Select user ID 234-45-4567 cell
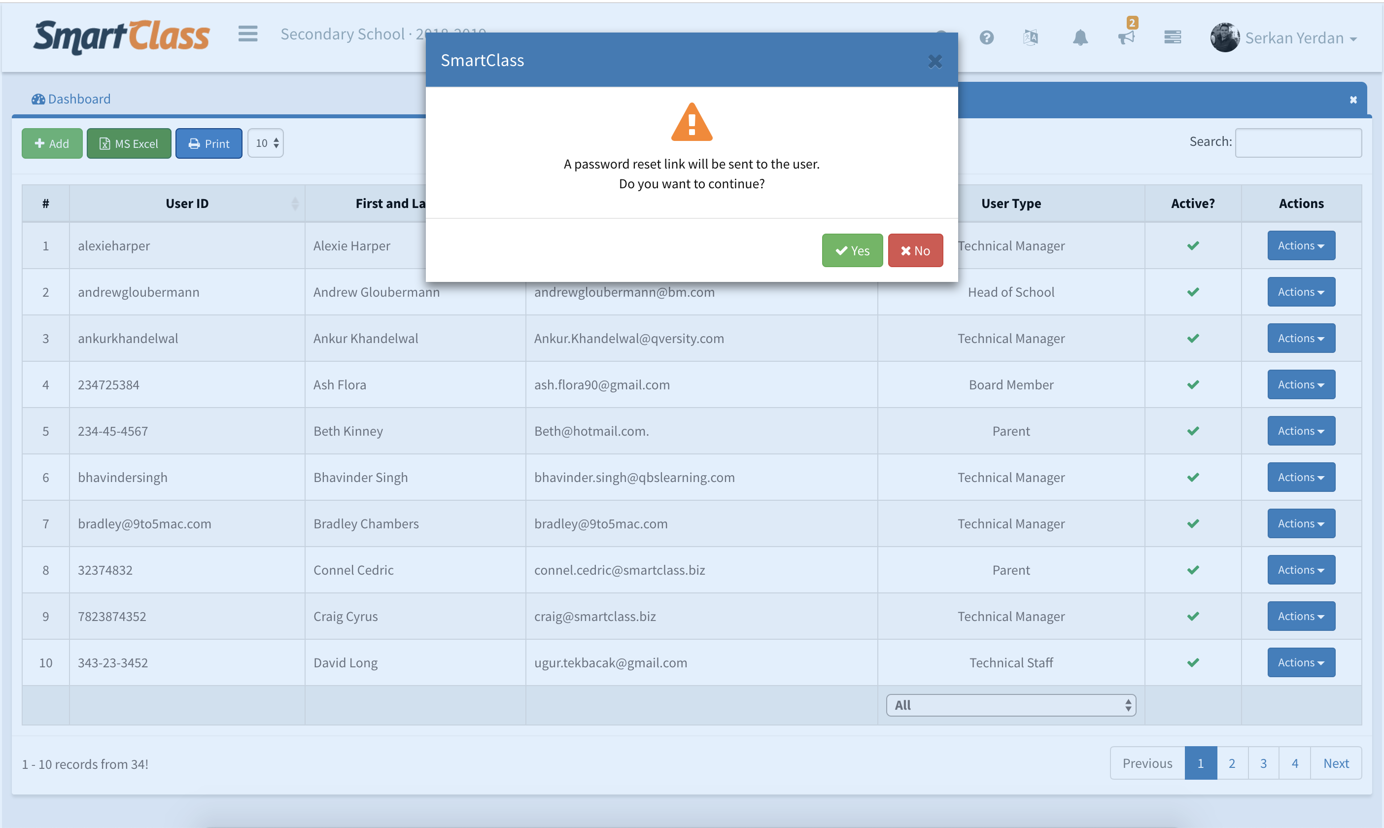1384x828 pixels. pyautogui.click(x=187, y=431)
